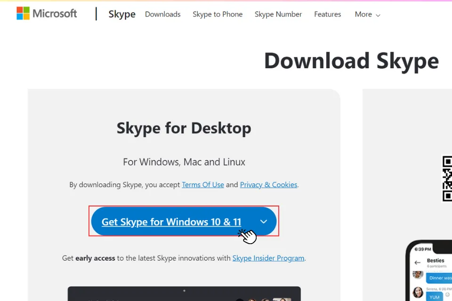The width and height of the screenshot is (452, 301).
Task: Select Features in the navigation bar
Action: point(327,15)
